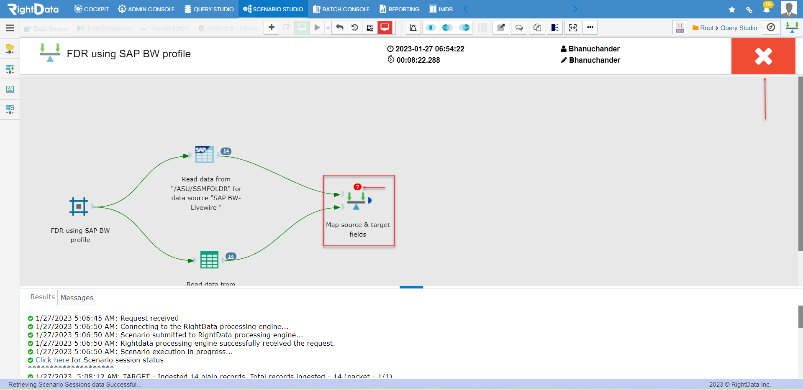Select the Map source & target fields node
Viewport: 803px width, 390px height.
click(356, 201)
